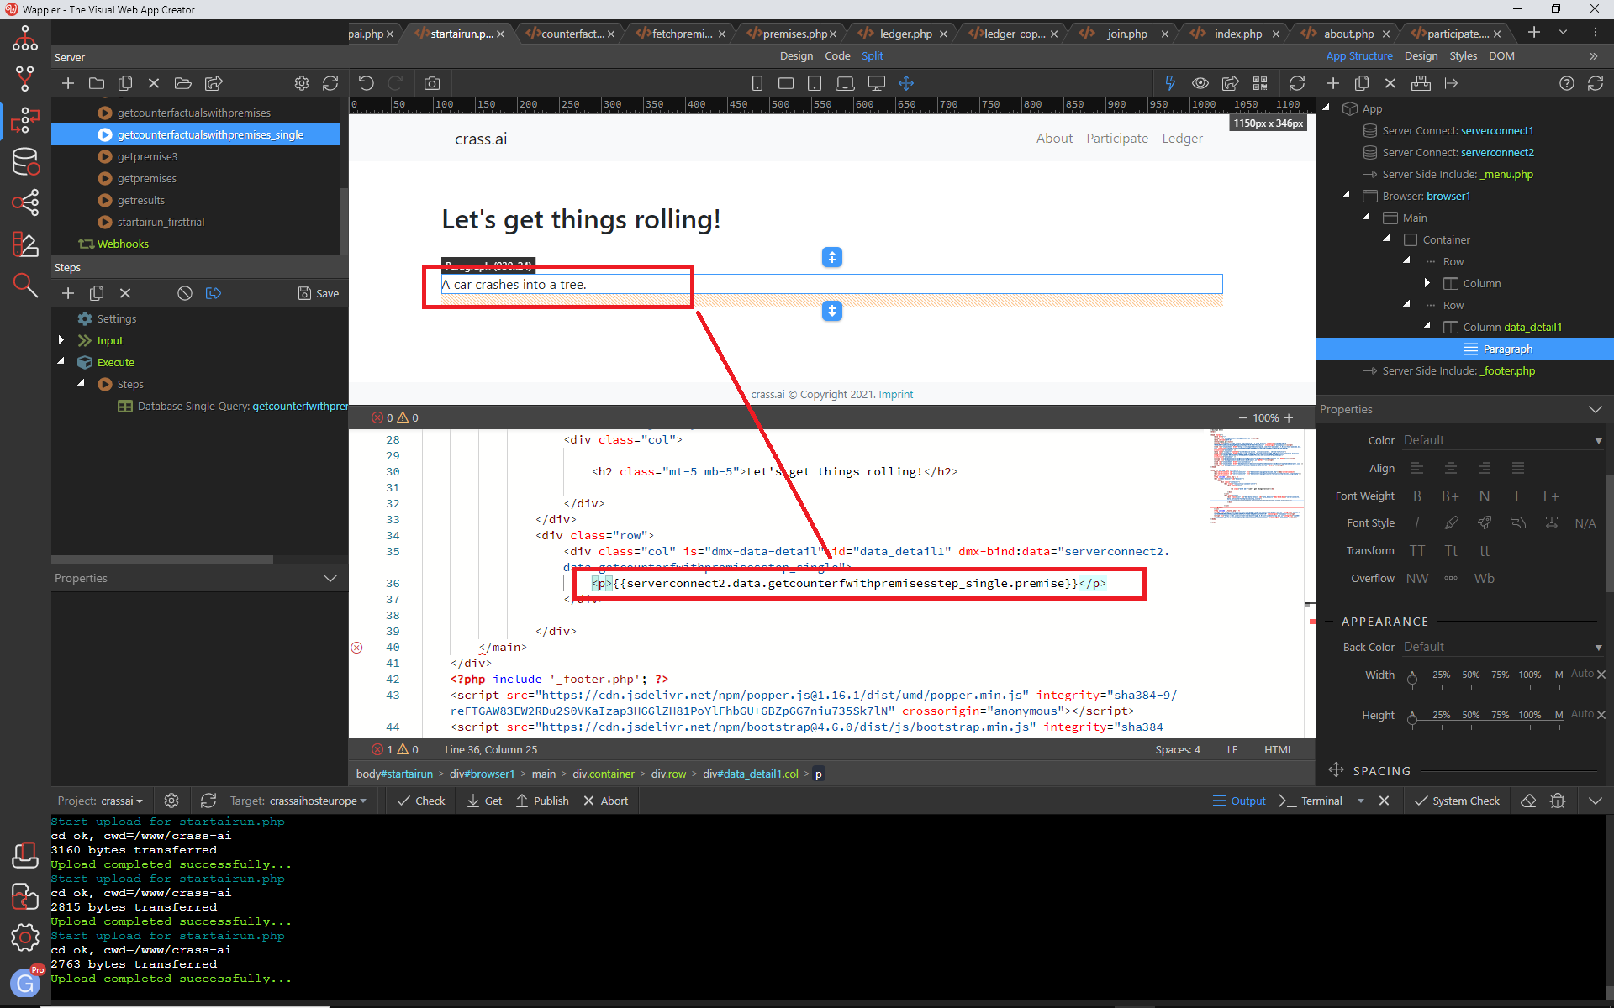Screen dimensions: 1614x1008
Task: Click the Save button in Steps panel
Action: (x=319, y=293)
